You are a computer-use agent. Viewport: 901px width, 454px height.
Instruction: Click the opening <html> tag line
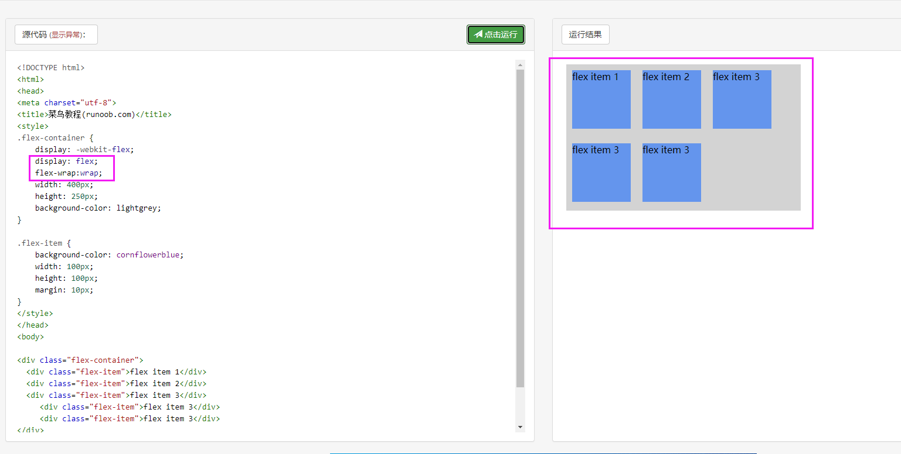coord(30,79)
